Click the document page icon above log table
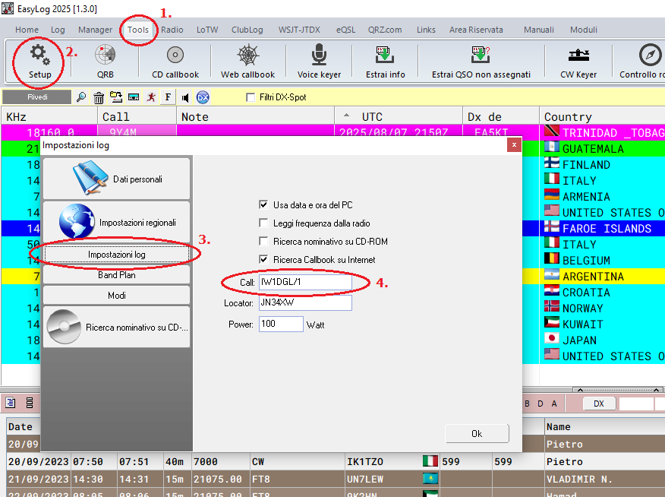This screenshot has height=497, width=665. [x=11, y=402]
